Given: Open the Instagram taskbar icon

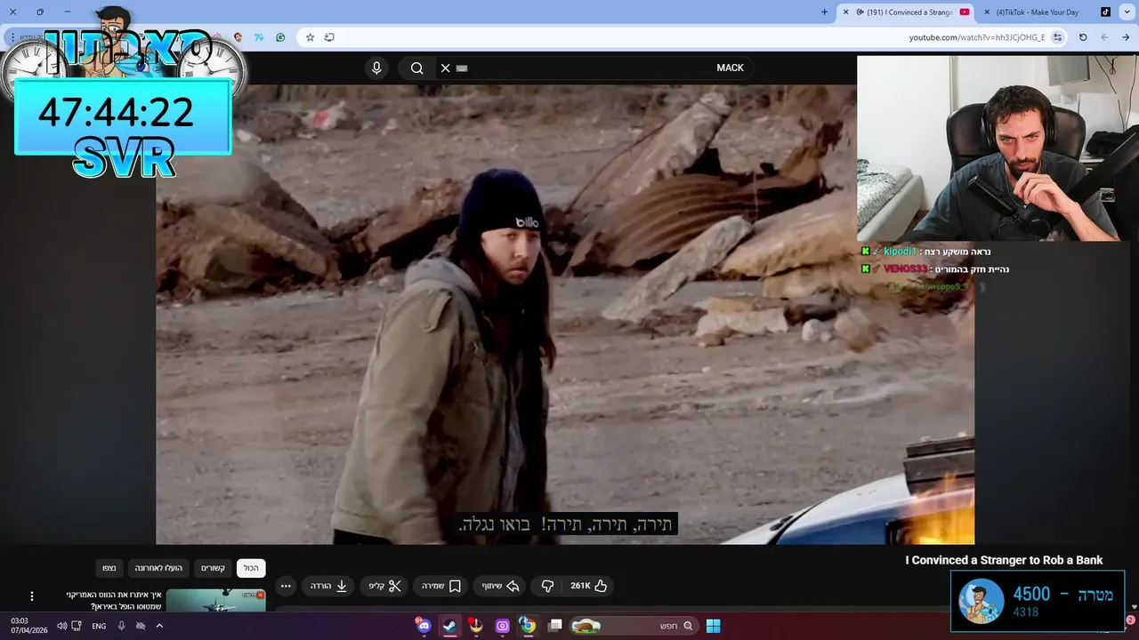Looking at the screenshot, I should (x=502, y=626).
